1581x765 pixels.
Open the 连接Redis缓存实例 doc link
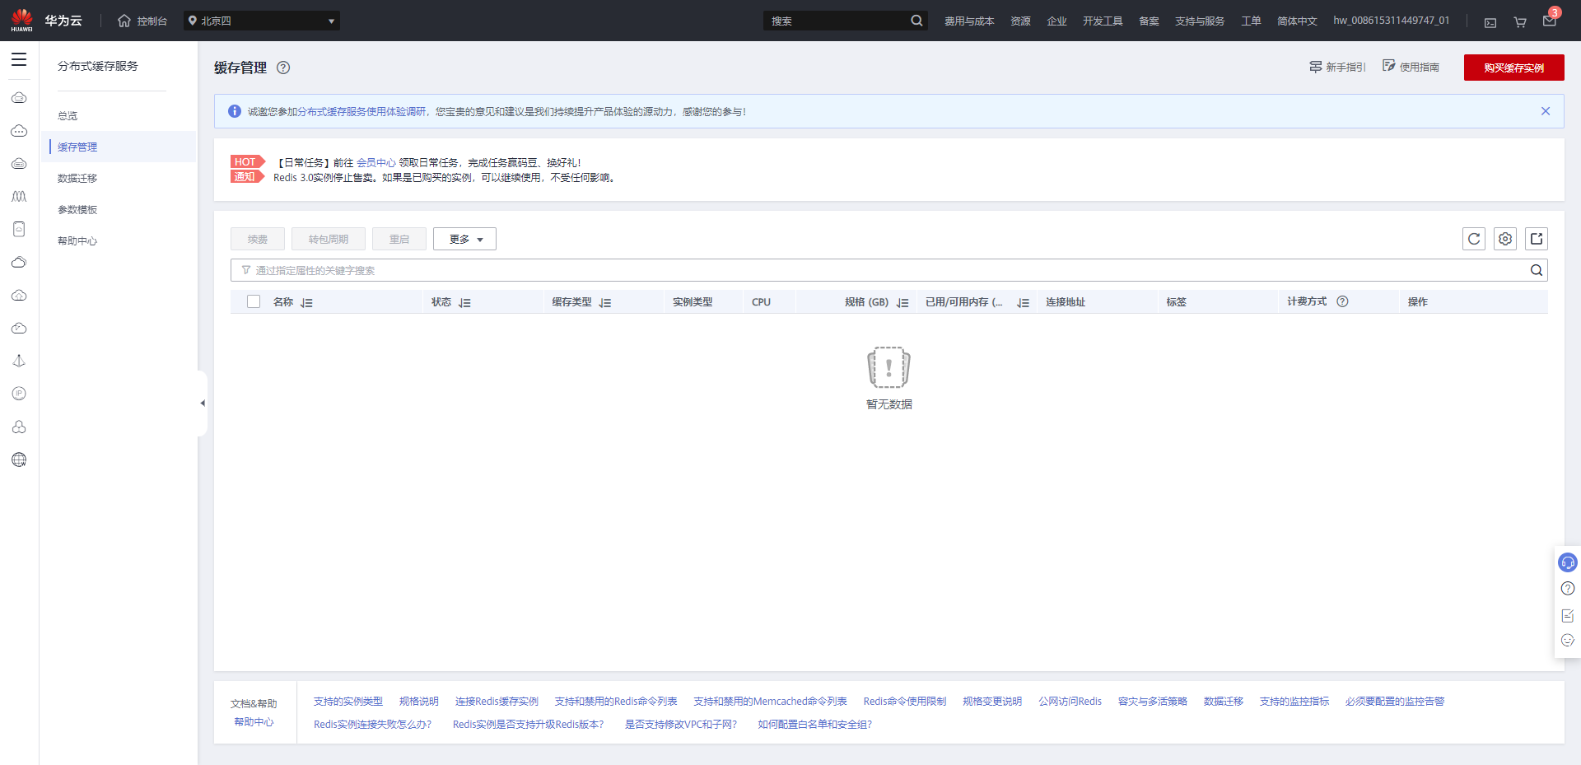[497, 702]
